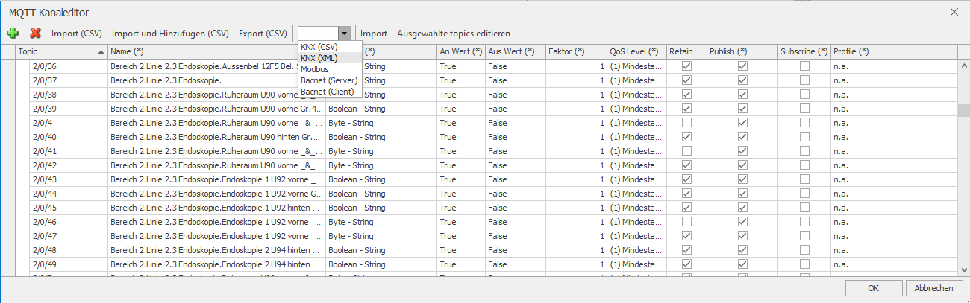
Task: Click the vertical scrollbar down arrow
Action: point(963,269)
